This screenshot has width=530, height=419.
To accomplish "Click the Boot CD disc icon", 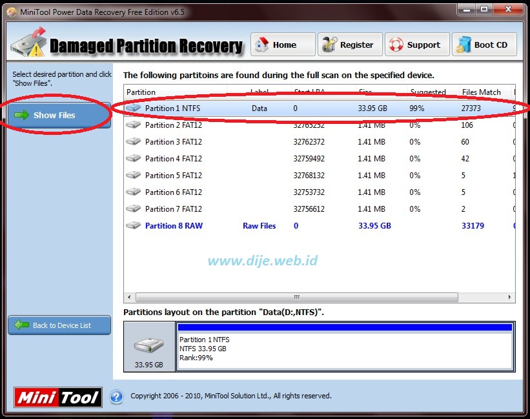I will pyautogui.click(x=464, y=45).
